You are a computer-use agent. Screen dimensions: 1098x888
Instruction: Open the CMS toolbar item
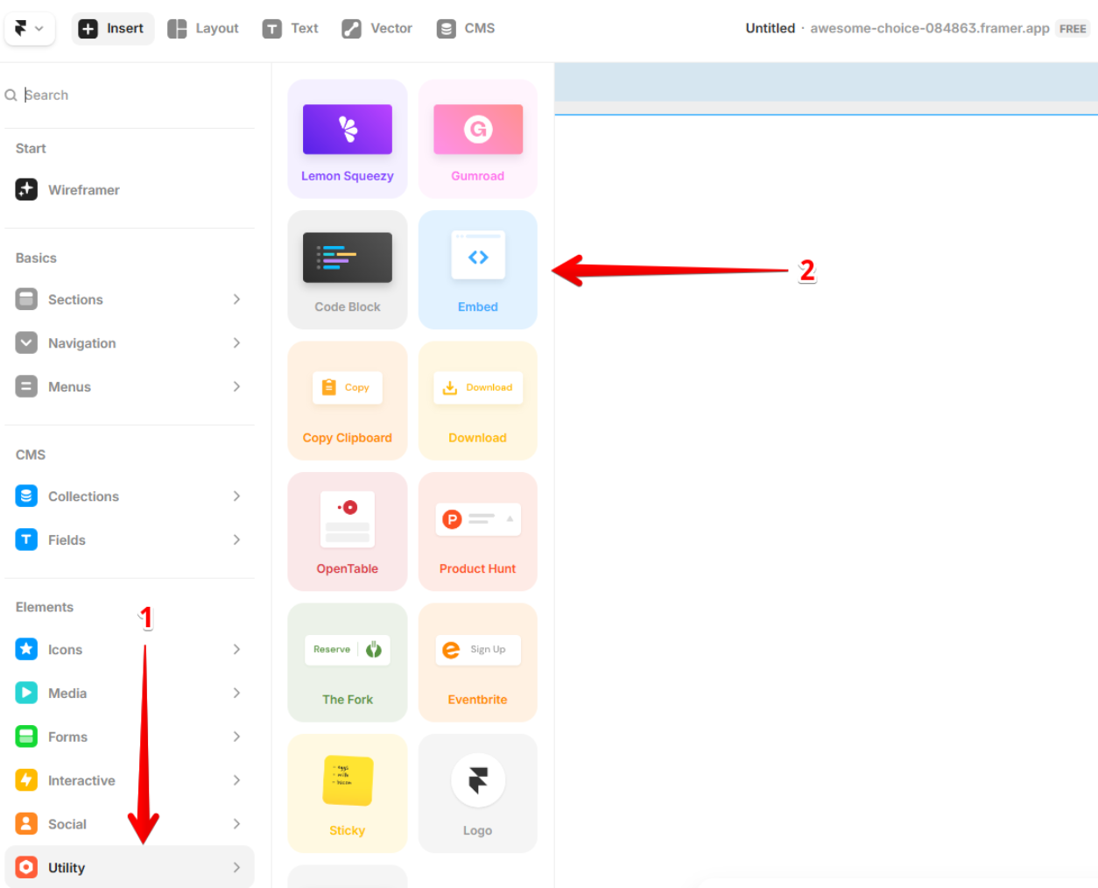coord(466,29)
